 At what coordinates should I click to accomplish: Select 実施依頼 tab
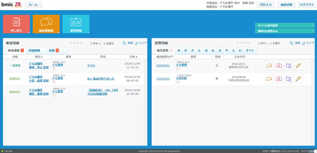[36, 51]
